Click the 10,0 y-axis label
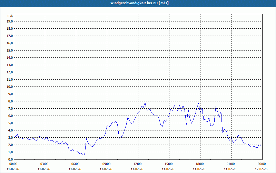Image resolution: width=276 pixels, height=173 pixels. [10, 86]
